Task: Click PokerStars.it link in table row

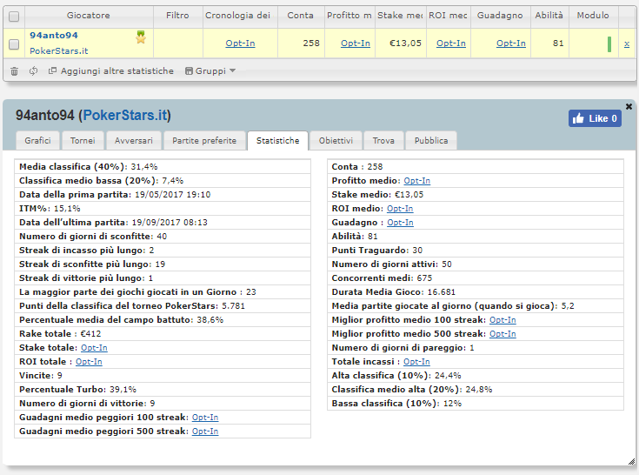Action: point(59,51)
